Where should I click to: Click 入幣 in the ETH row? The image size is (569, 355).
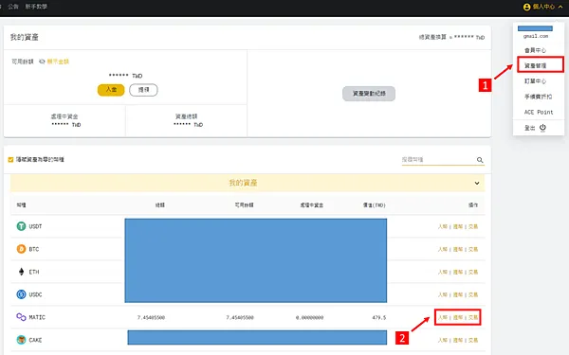(442, 272)
